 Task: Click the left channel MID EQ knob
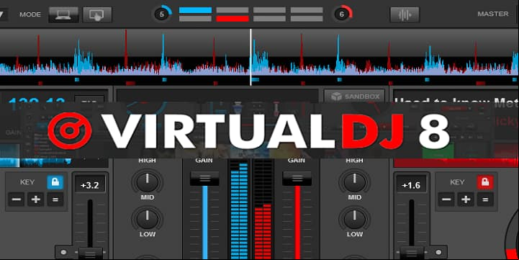pyautogui.click(x=148, y=219)
